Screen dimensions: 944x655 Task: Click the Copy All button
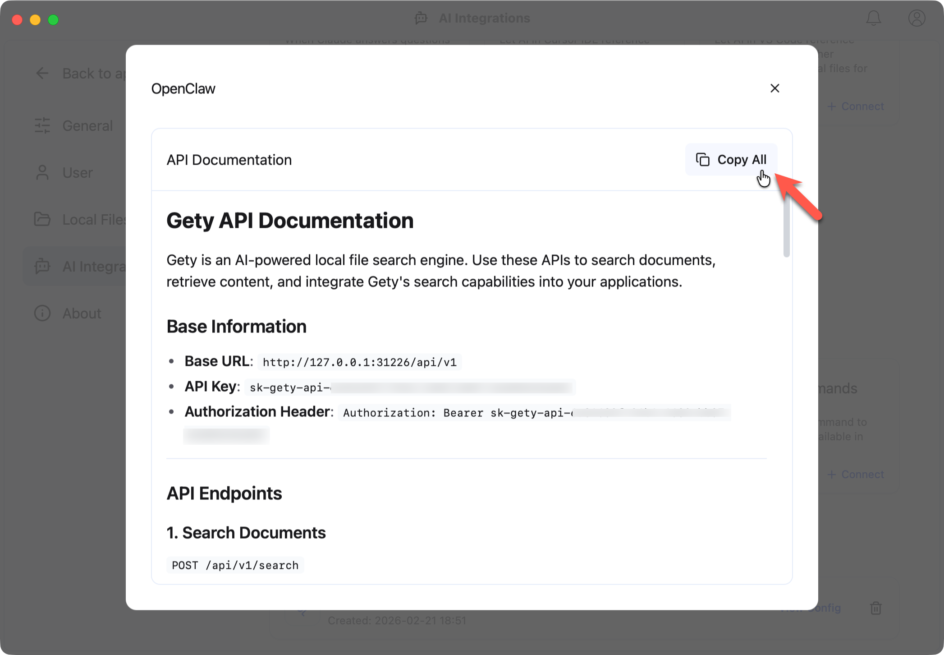coord(731,159)
